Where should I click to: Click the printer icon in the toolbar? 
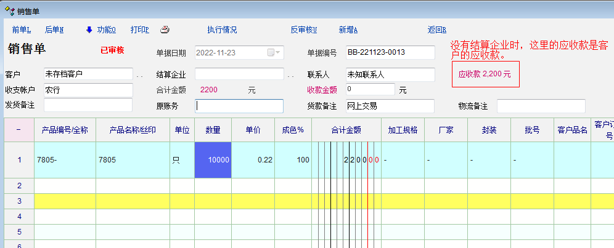click(165, 30)
